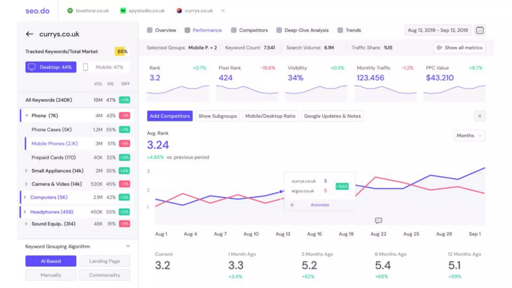Click the Add Competitors button
The width and height of the screenshot is (512, 288).
[x=170, y=116]
